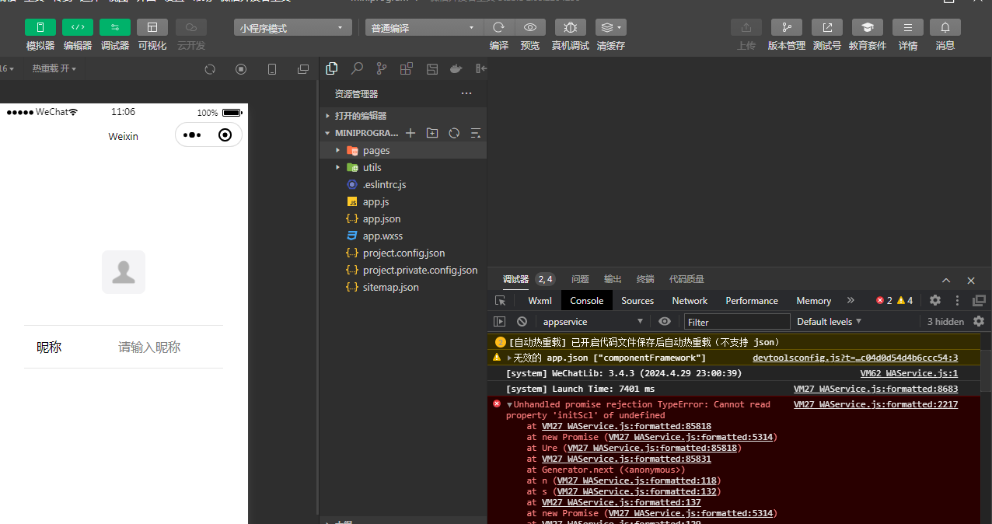The width and height of the screenshot is (992, 524).
Task: Toggle the console live expression eye icon
Action: [x=665, y=321]
